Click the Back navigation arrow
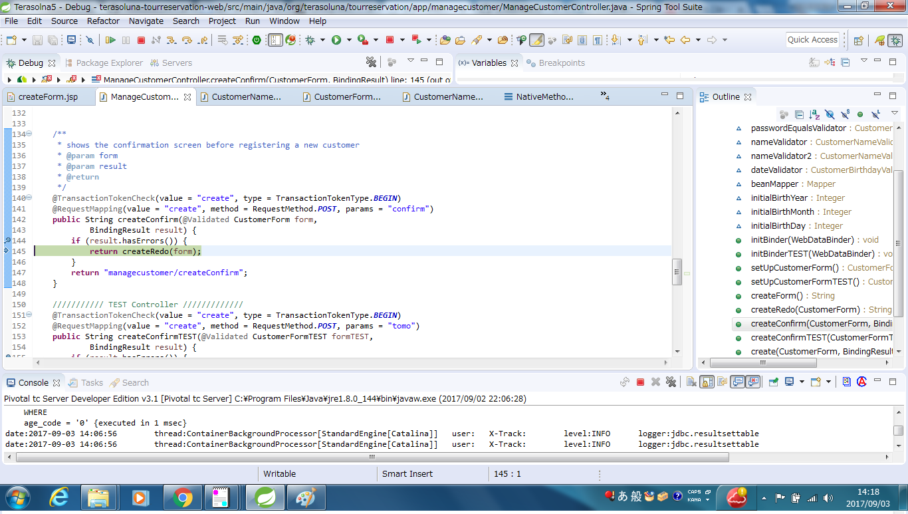The height and width of the screenshot is (514, 908). coord(685,40)
